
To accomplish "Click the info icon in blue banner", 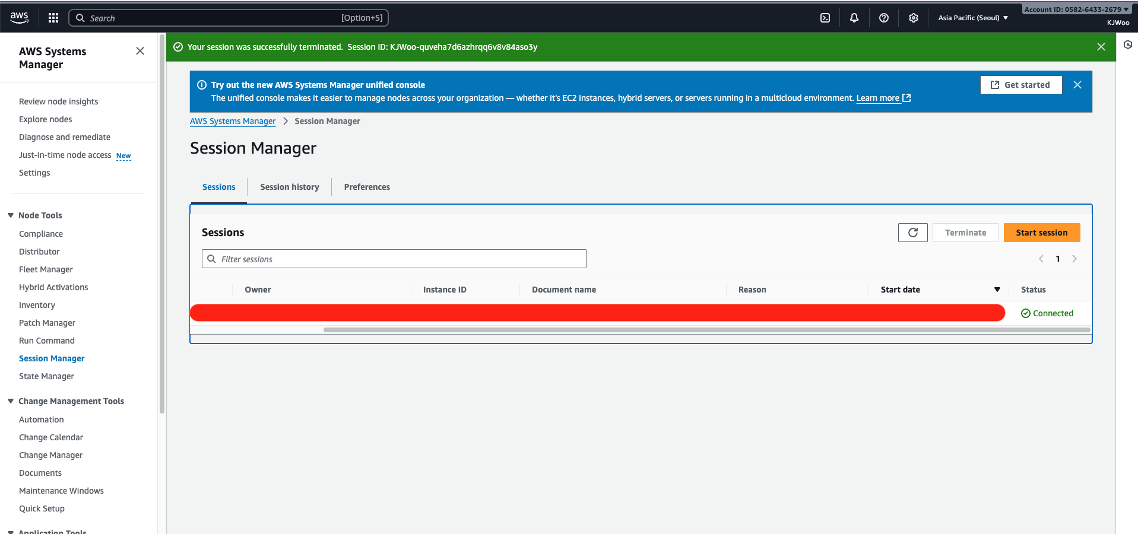I will coord(202,85).
